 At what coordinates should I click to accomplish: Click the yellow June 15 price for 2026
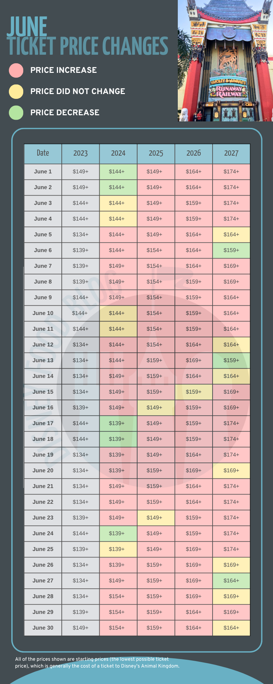(x=193, y=392)
